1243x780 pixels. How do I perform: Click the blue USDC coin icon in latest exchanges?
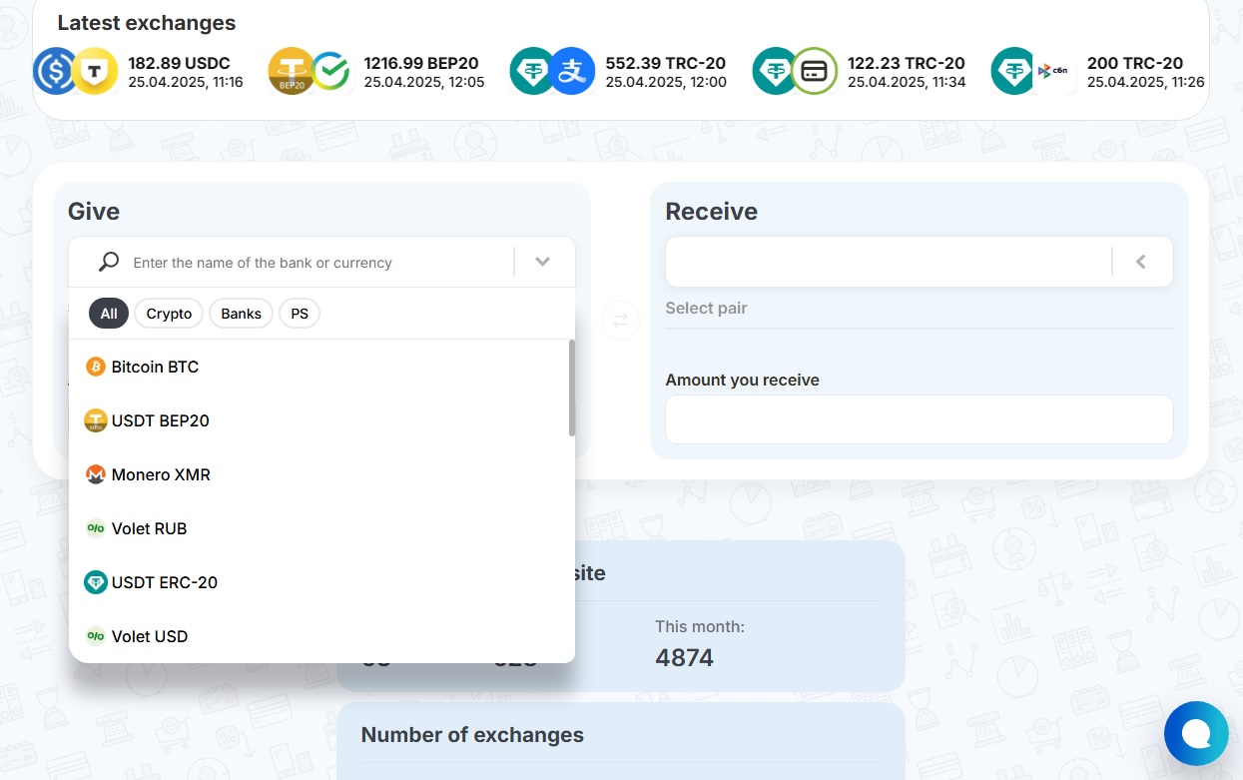point(56,72)
